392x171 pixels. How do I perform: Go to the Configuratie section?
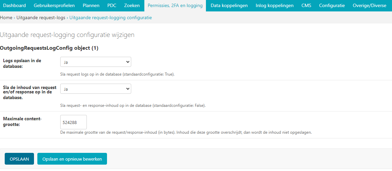[x=332, y=5]
